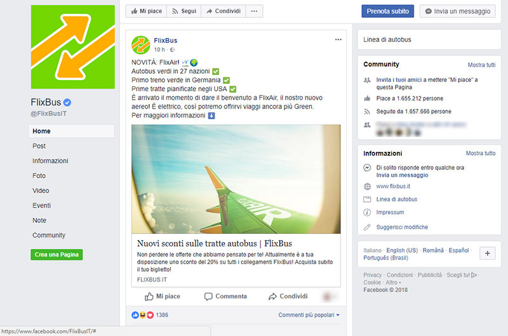The image size is (508, 336).
Task: Click the messenger response time icon
Action: [367, 168]
